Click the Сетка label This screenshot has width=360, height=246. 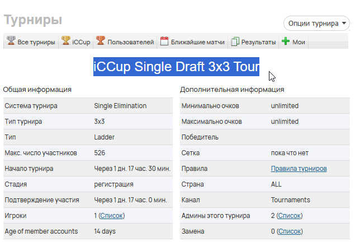pyautogui.click(x=190, y=153)
